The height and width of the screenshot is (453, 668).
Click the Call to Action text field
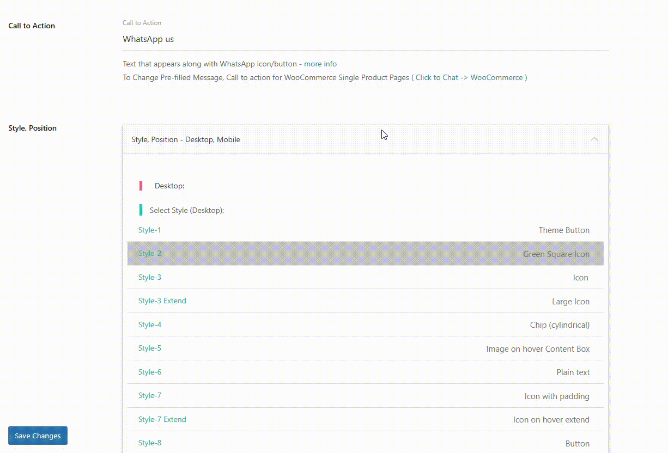[x=365, y=39]
